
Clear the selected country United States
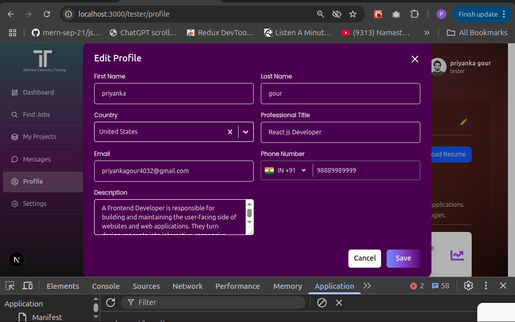click(x=230, y=132)
